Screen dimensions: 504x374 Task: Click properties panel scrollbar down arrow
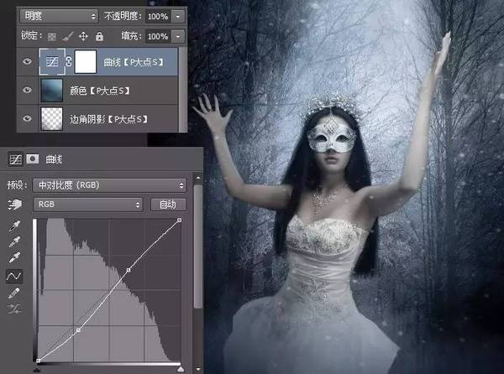(x=198, y=370)
